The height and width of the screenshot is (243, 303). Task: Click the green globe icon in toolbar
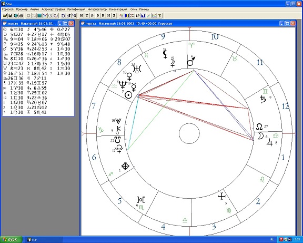[x=16, y=15]
